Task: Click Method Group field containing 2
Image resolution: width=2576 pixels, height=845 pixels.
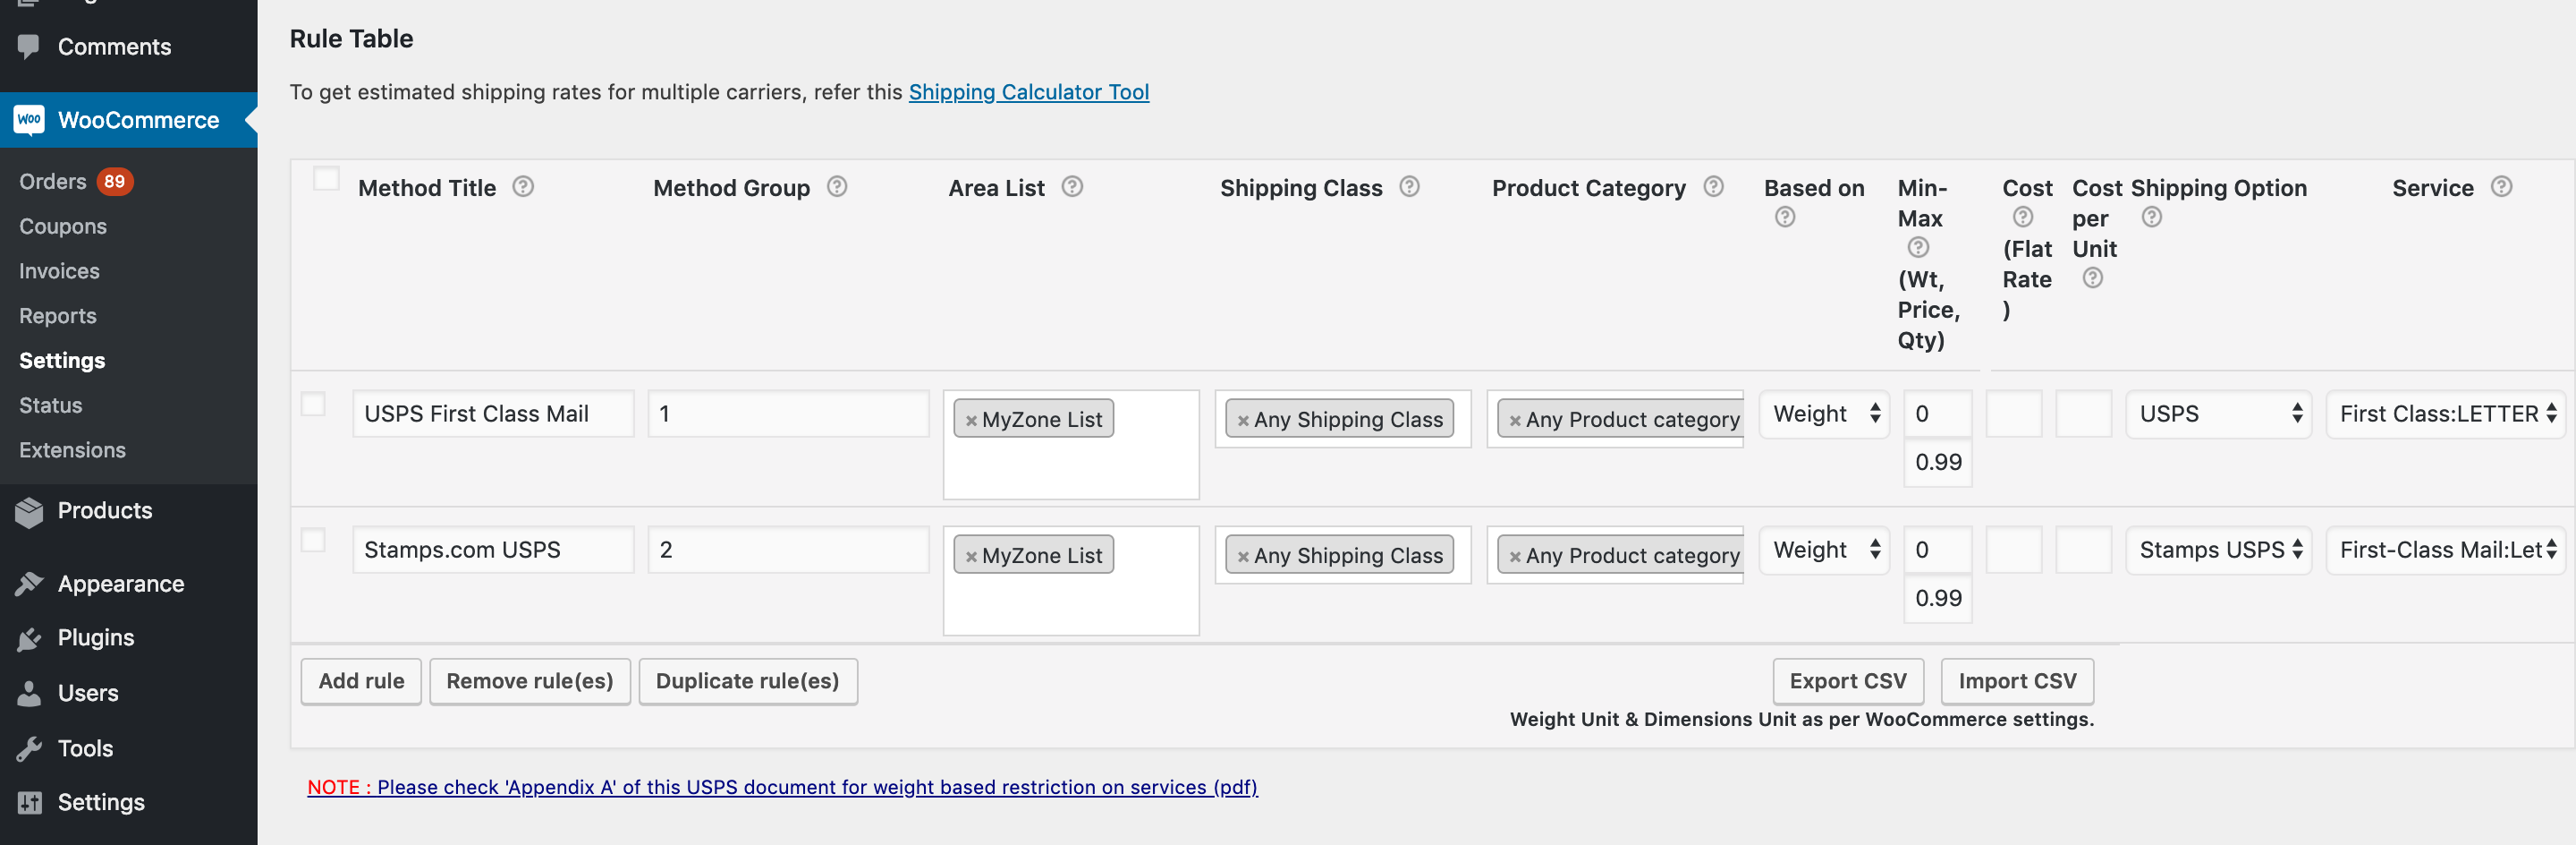Action: (788, 551)
